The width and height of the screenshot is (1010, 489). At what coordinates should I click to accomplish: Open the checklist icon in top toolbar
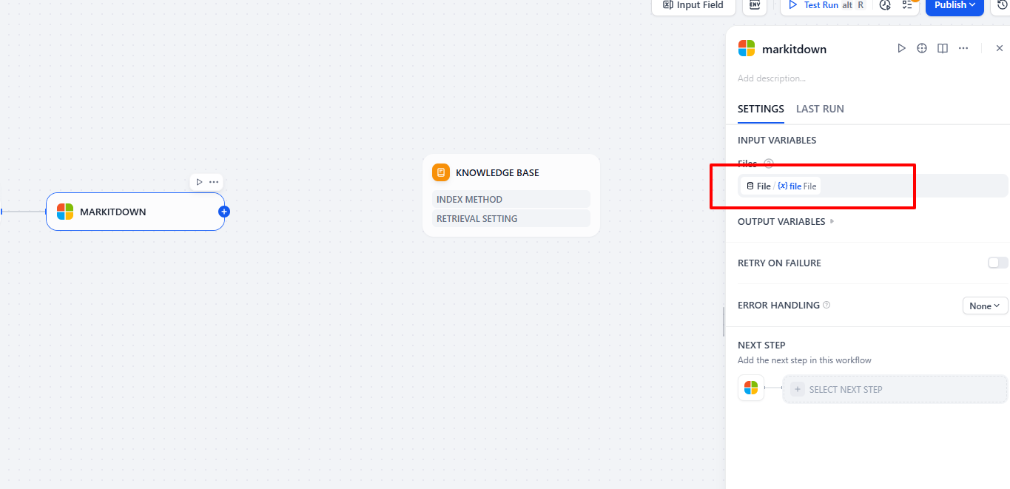[907, 5]
